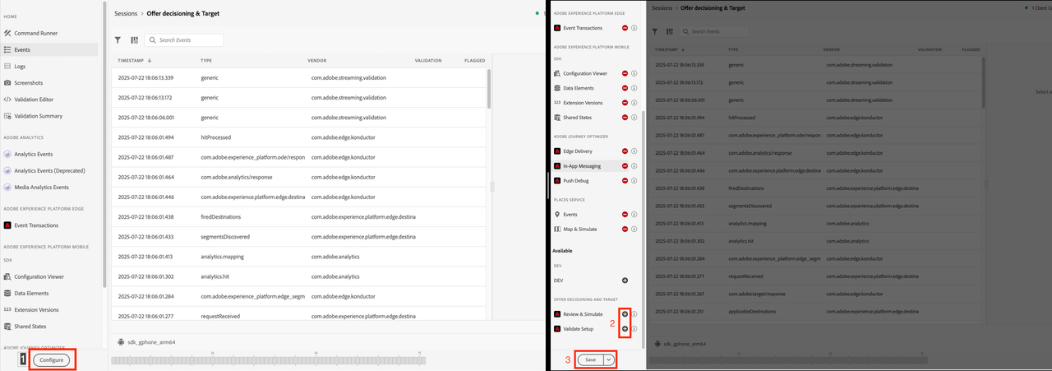
Task: Click the Logs sidebar icon
Action: [x=7, y=66]
